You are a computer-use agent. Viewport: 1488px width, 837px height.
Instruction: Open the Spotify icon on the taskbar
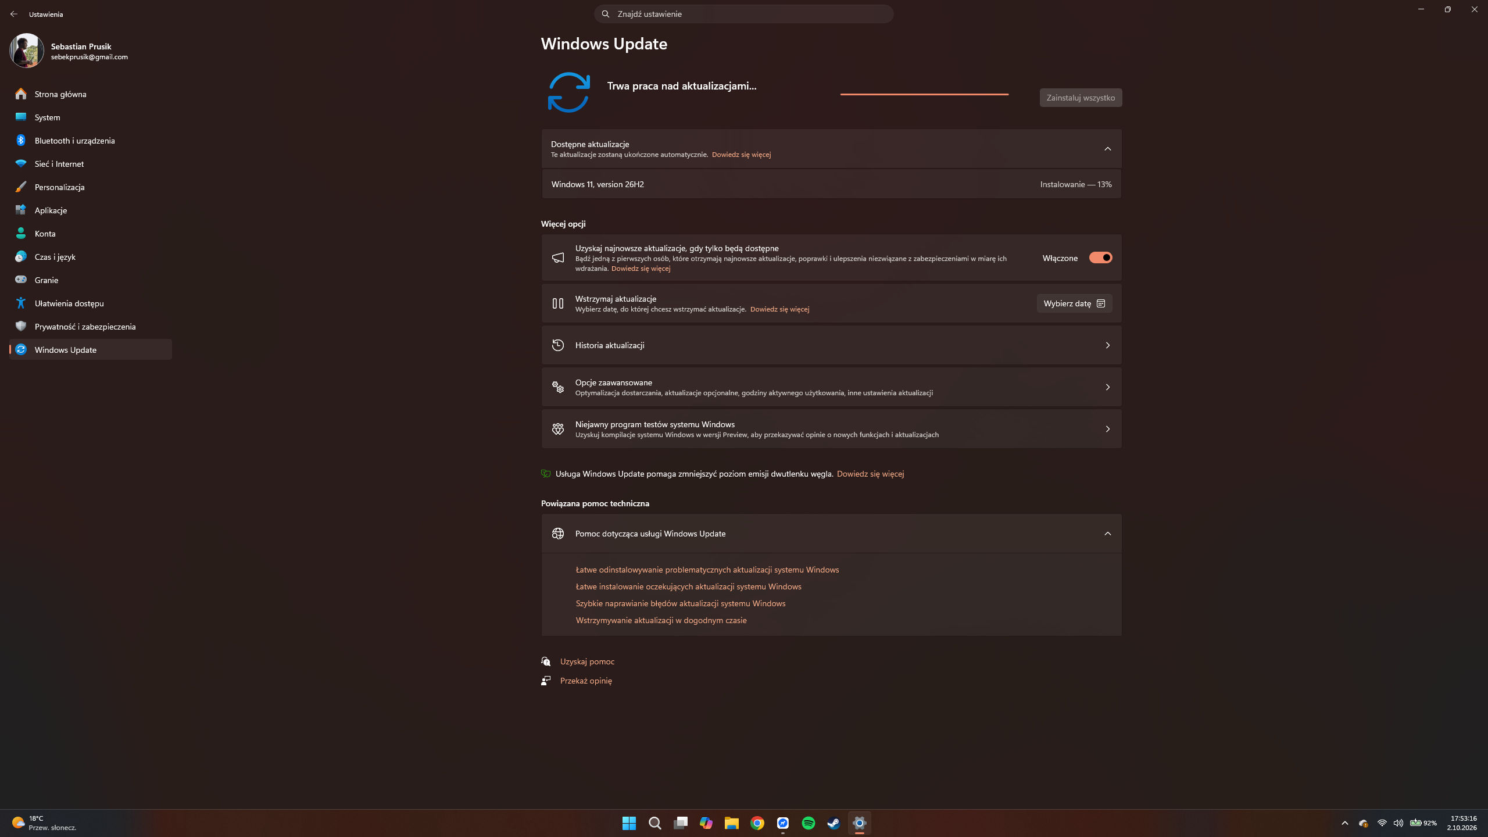pos(808,823)
